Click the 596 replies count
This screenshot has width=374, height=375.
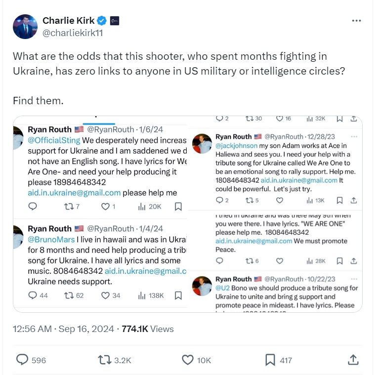[39, 360]
